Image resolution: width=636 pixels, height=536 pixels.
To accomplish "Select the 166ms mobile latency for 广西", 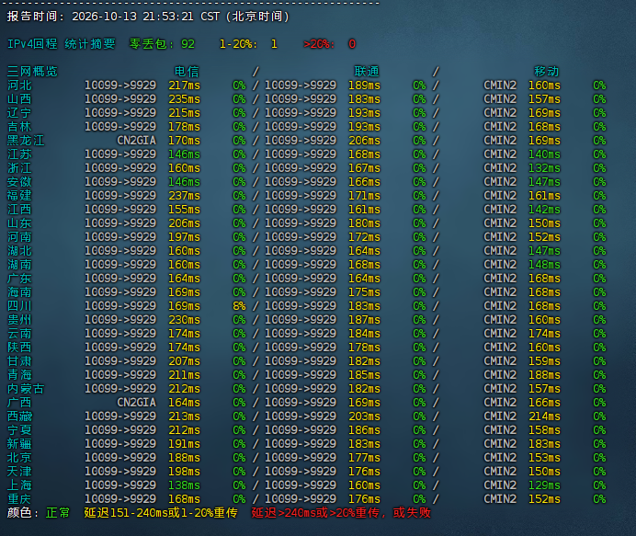I will click(544, 403).
